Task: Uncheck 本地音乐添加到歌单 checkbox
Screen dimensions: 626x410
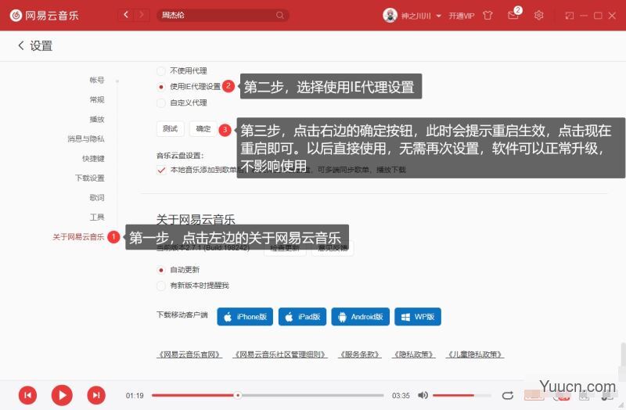Action: coord(161,170)
